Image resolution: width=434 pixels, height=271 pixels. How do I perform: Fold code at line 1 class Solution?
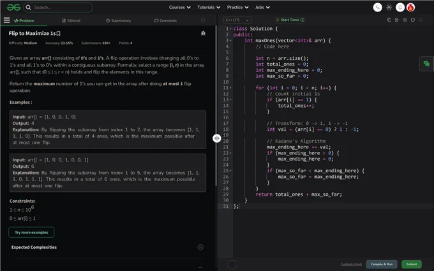pos(230,29)
